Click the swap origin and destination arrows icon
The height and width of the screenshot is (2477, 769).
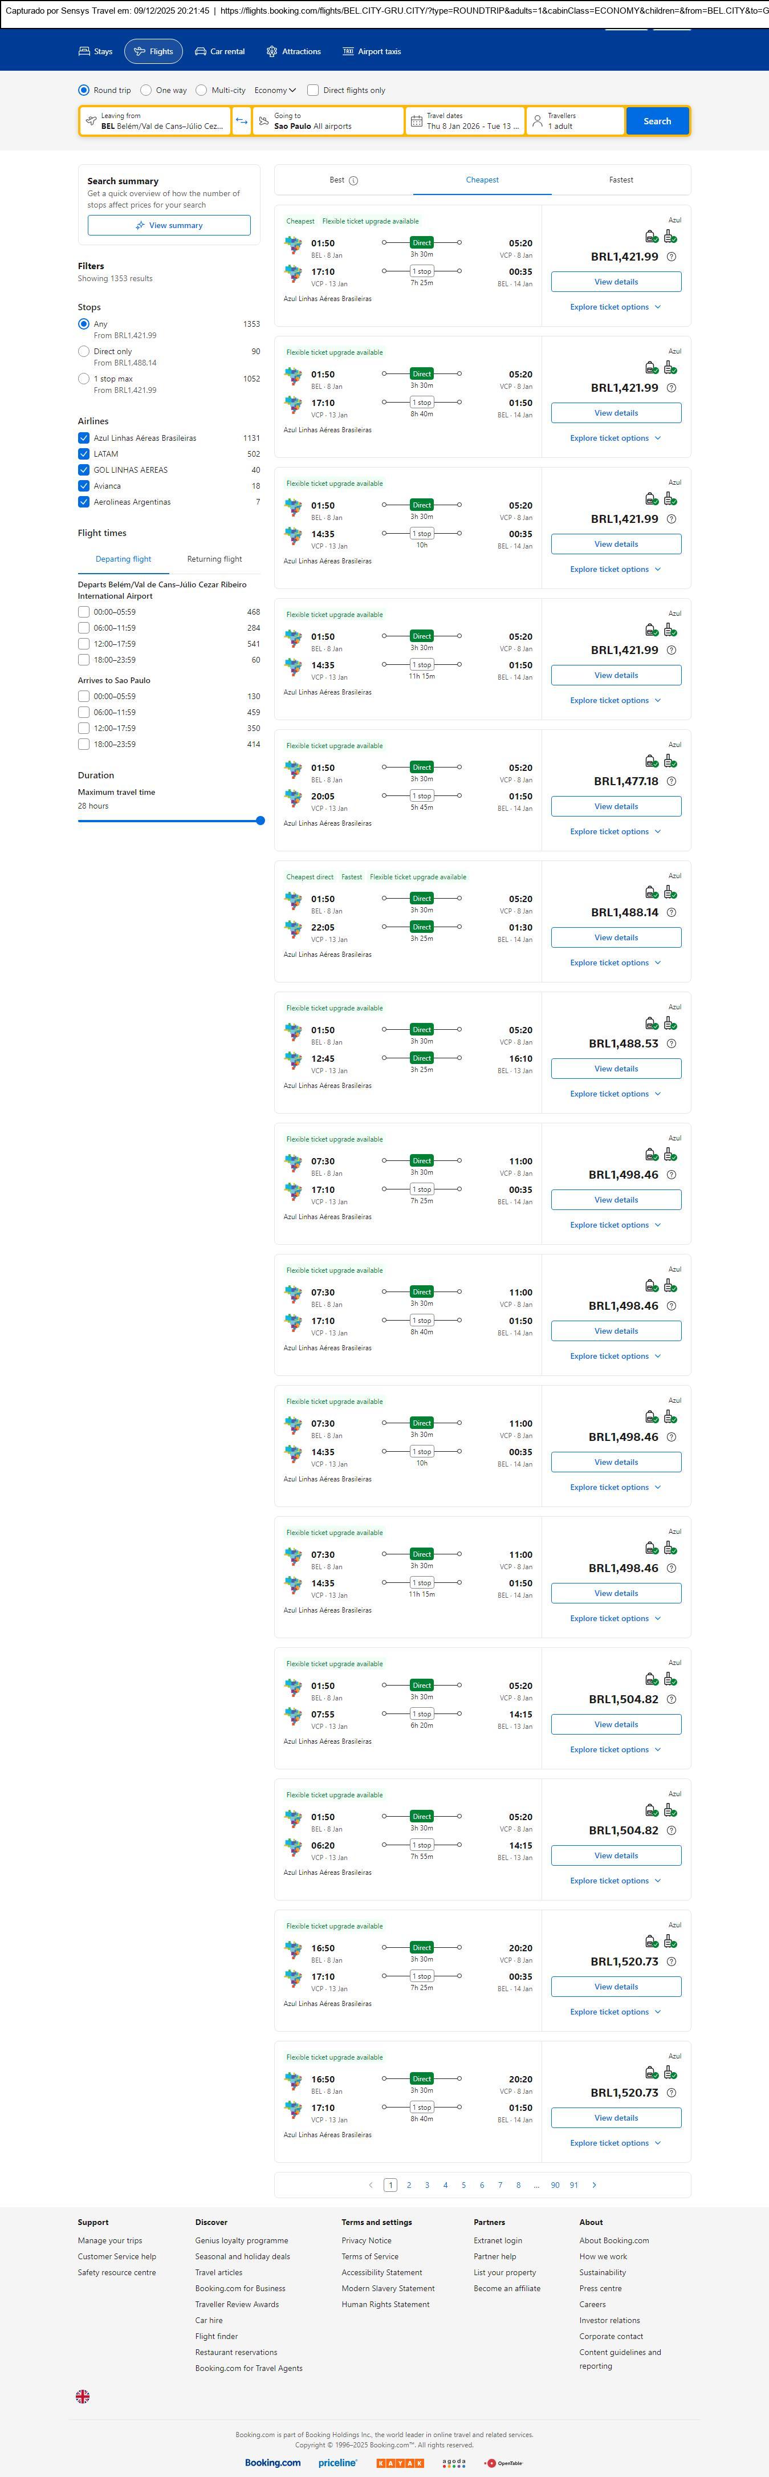pyautogui.click(x=241, y=121)
